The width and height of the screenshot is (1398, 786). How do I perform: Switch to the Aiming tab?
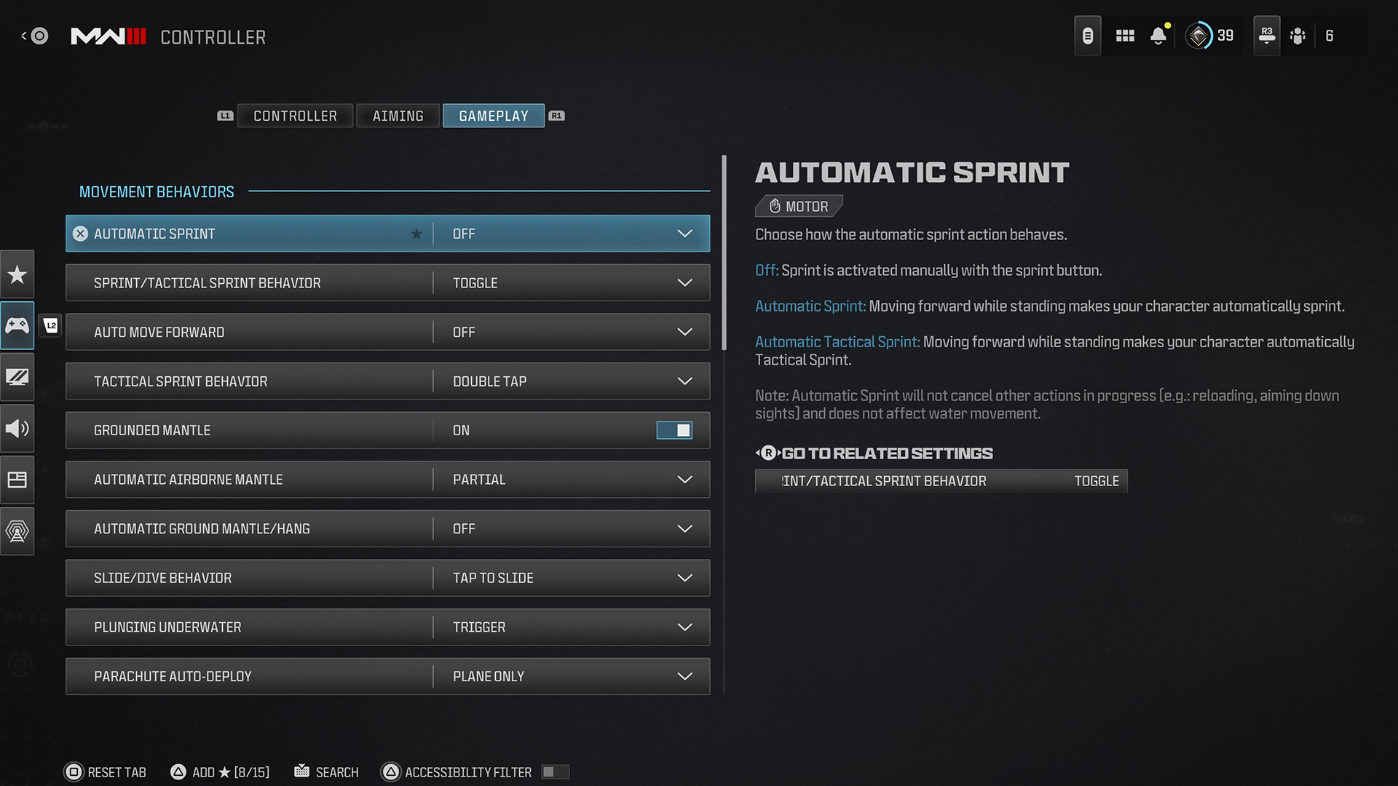click(398, 115)
